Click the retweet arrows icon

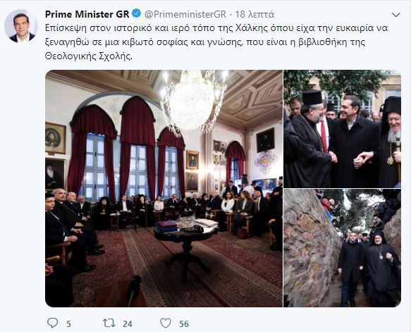(109, 323)
